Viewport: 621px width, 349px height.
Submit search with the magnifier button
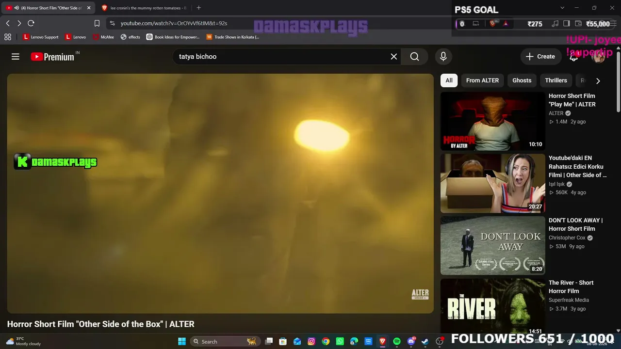coord(414,57)
